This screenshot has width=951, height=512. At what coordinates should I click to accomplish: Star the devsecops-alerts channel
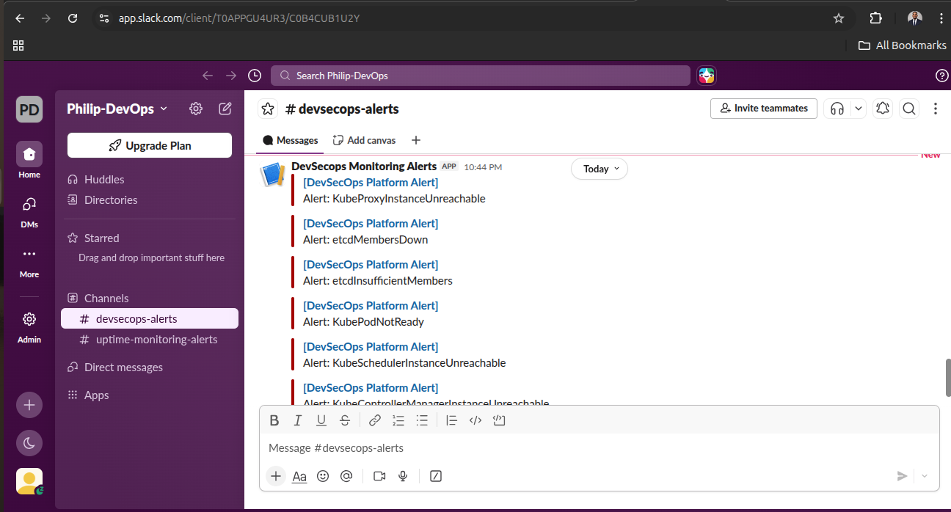[268, 109]
